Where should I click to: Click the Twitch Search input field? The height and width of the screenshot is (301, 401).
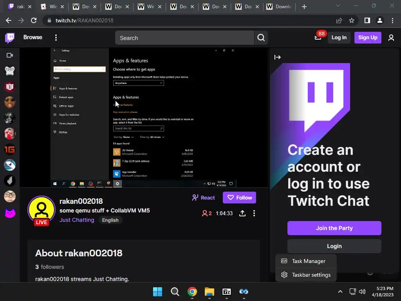[184, 38]
